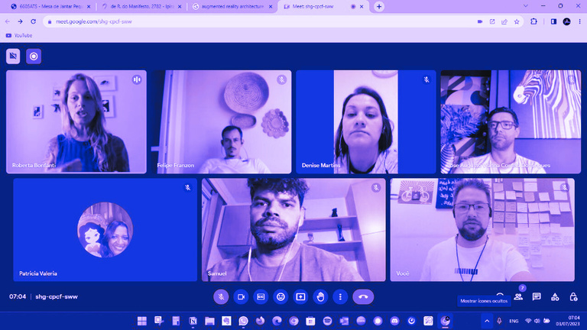Turn on closed captions
Viewport: 587px width, 330px height.
coord(261,296)
